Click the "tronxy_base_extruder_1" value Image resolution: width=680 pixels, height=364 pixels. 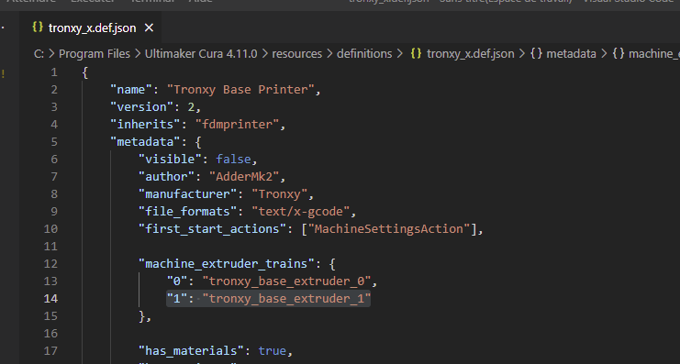286,299
